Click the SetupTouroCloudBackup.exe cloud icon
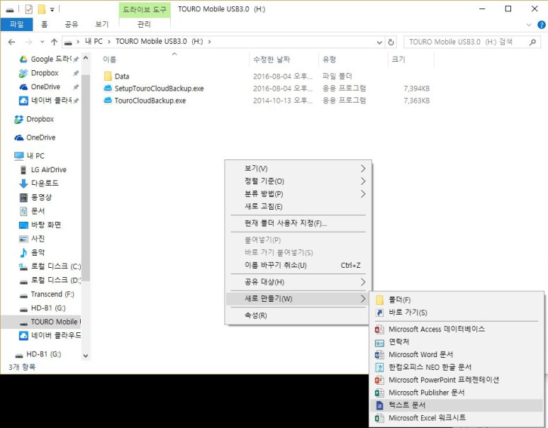This screenshot has width=548, height=428. [108, 88]
